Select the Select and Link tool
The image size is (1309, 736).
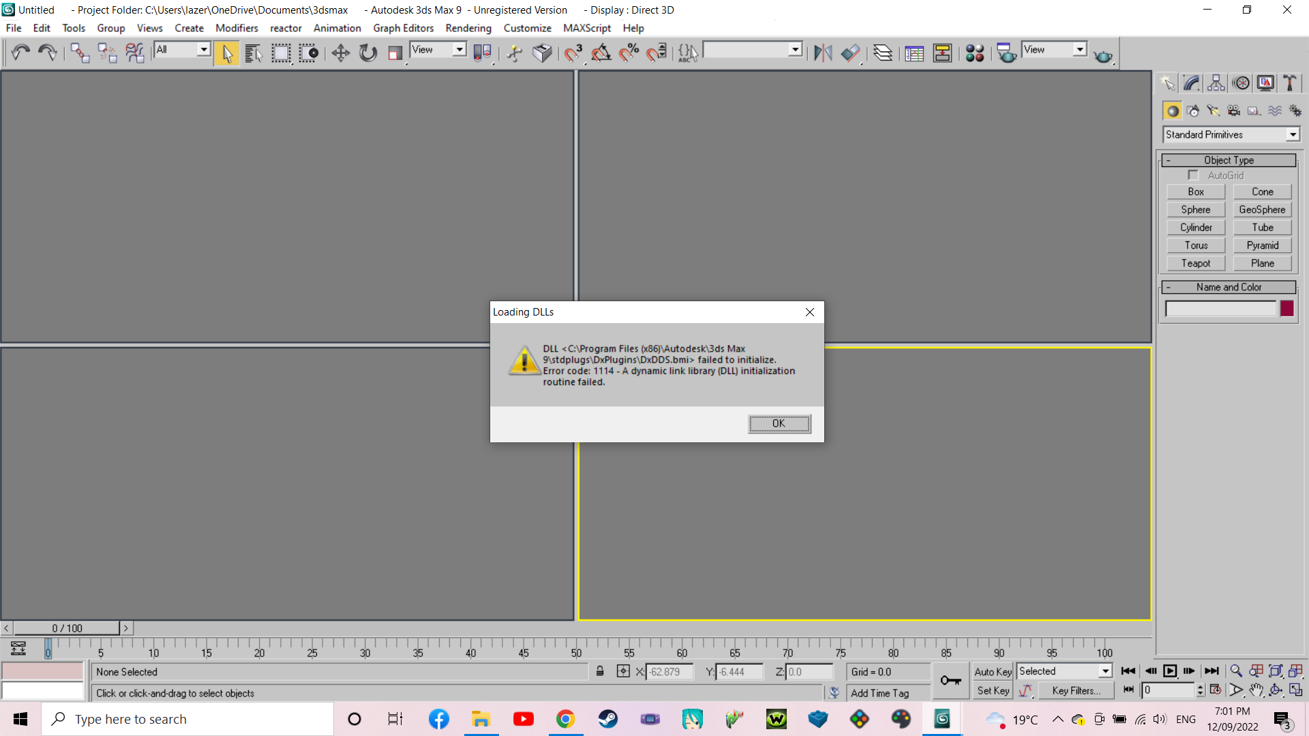pos(80,52)
